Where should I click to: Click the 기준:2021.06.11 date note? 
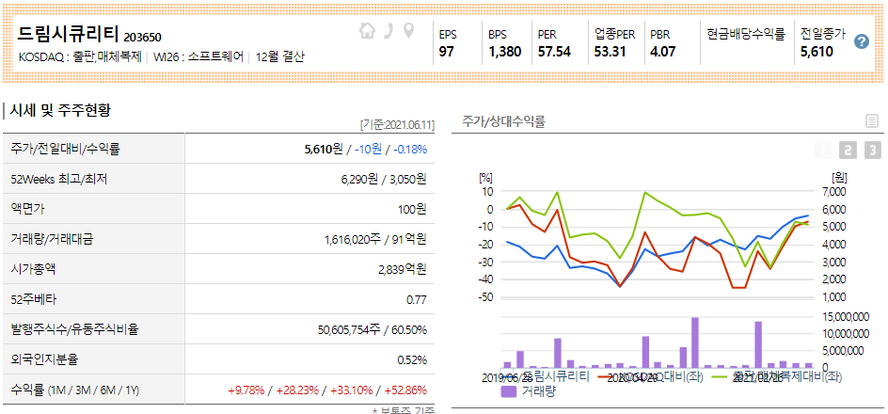pyautogui.click(x=397, y=124)
